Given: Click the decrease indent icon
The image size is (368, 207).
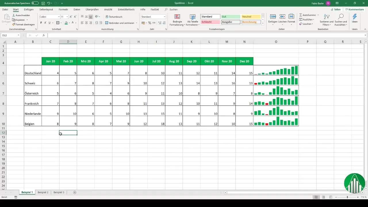Looking at the screenshot, I should point(97,23).
